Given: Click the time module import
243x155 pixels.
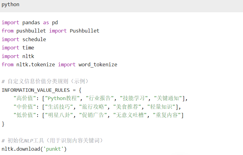Looking at the screenshot, I should (x=28, y=48).
